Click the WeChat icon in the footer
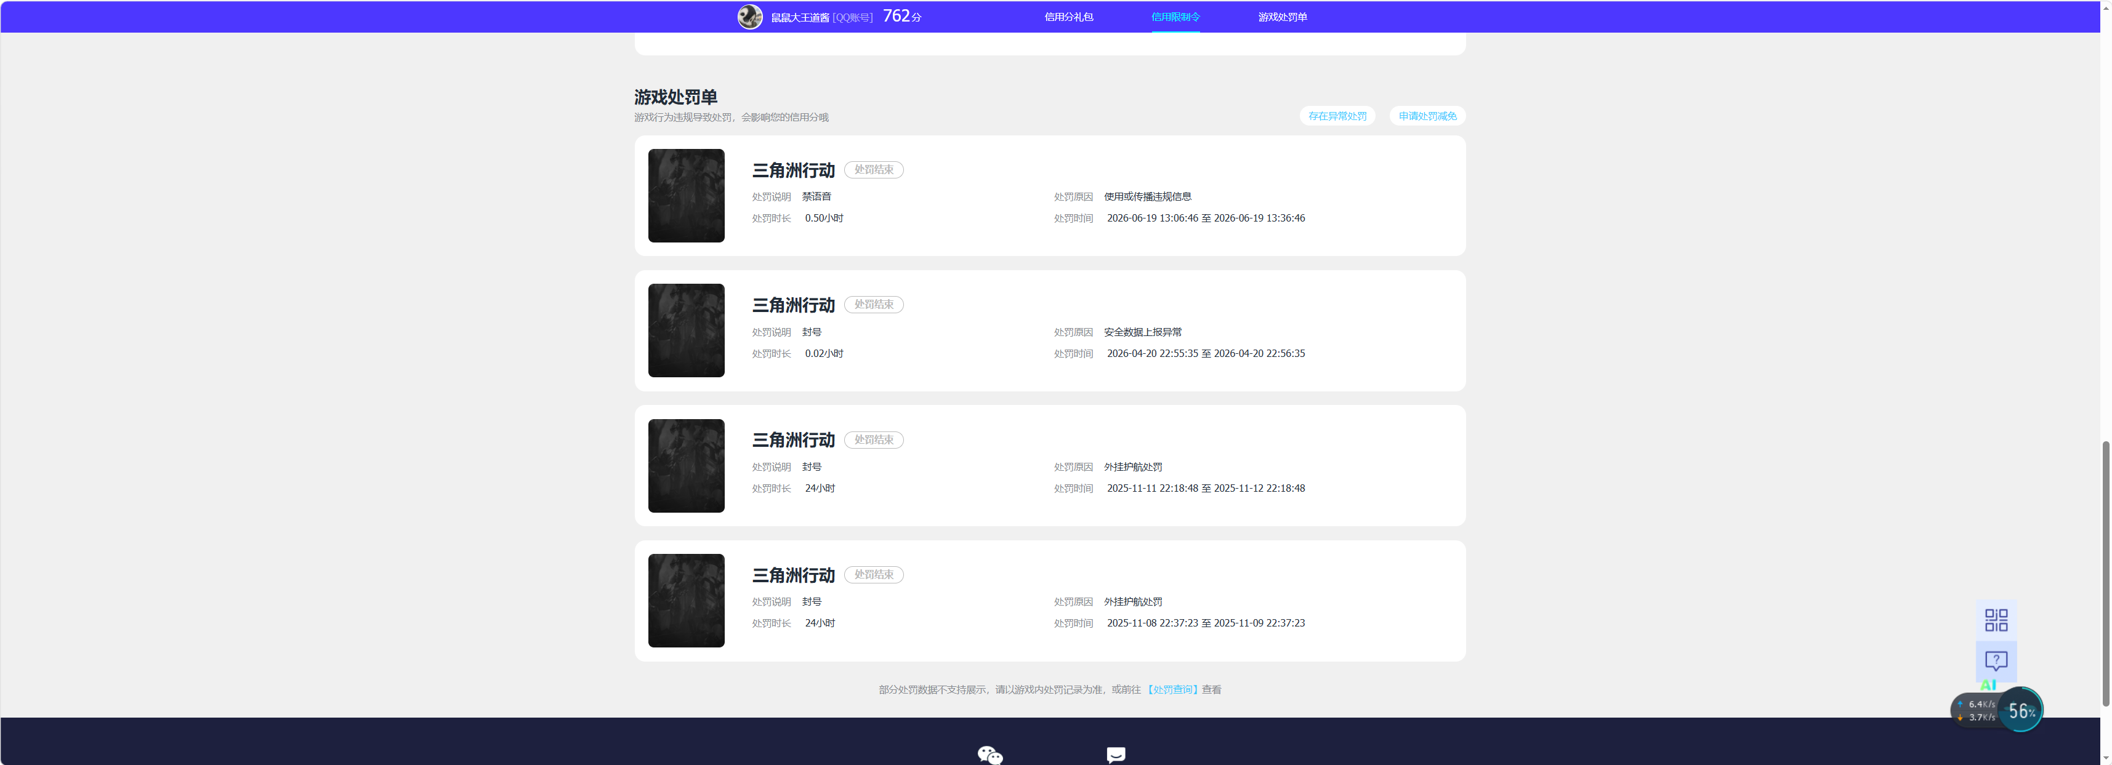The height and width of the screenshot is (765, 2112). [989, 755]
